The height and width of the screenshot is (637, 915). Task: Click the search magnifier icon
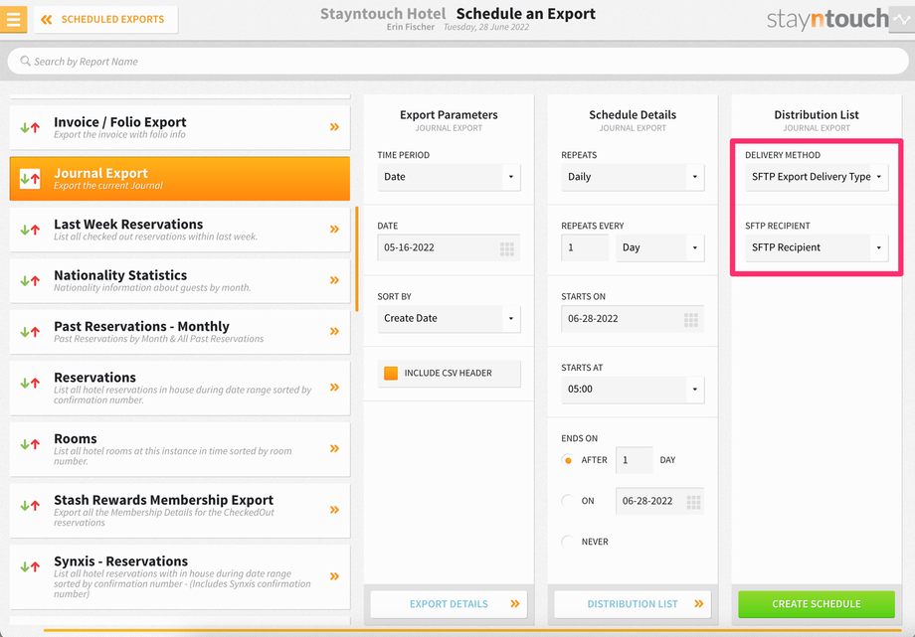(25, 61)
